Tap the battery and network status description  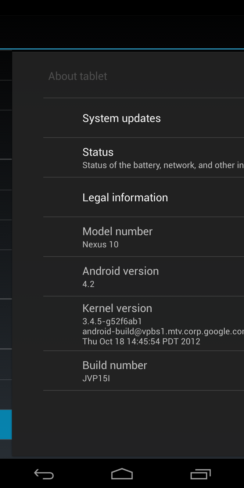163,165
